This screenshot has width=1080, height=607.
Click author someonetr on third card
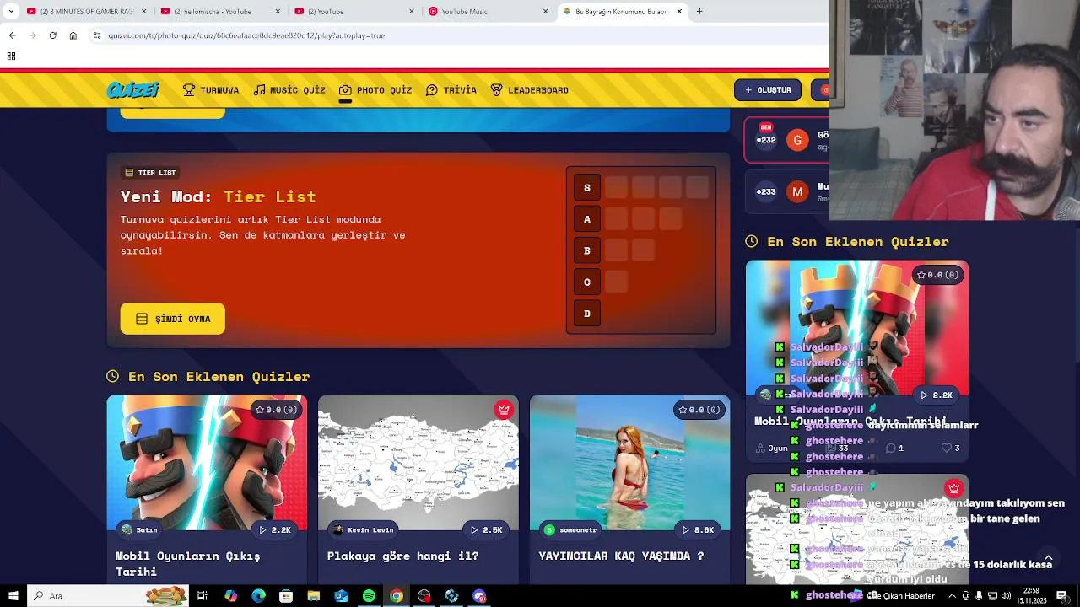(x=571, y=530)
